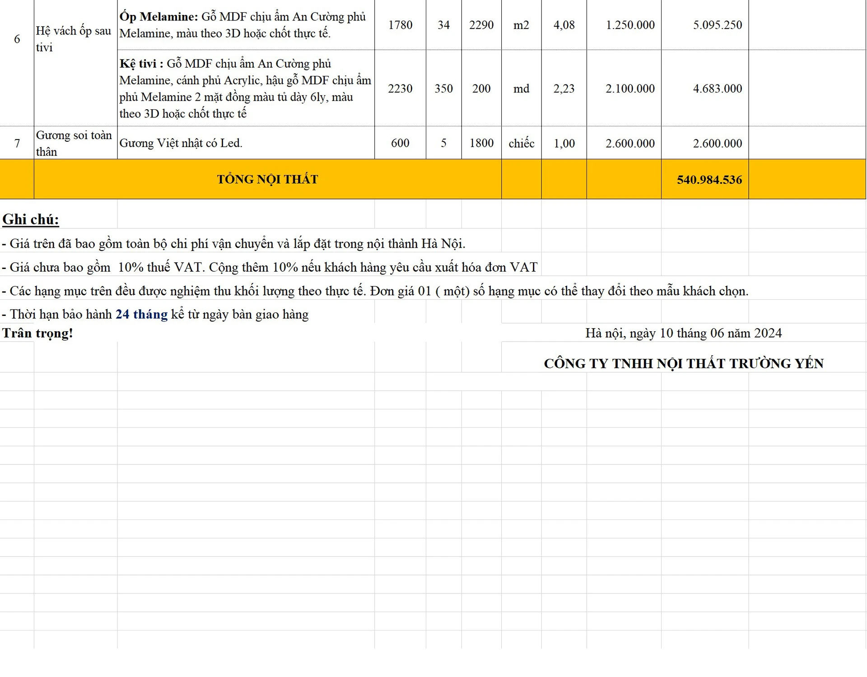
Task: Select the 24 tháng warranty note line
Action: 155,314
